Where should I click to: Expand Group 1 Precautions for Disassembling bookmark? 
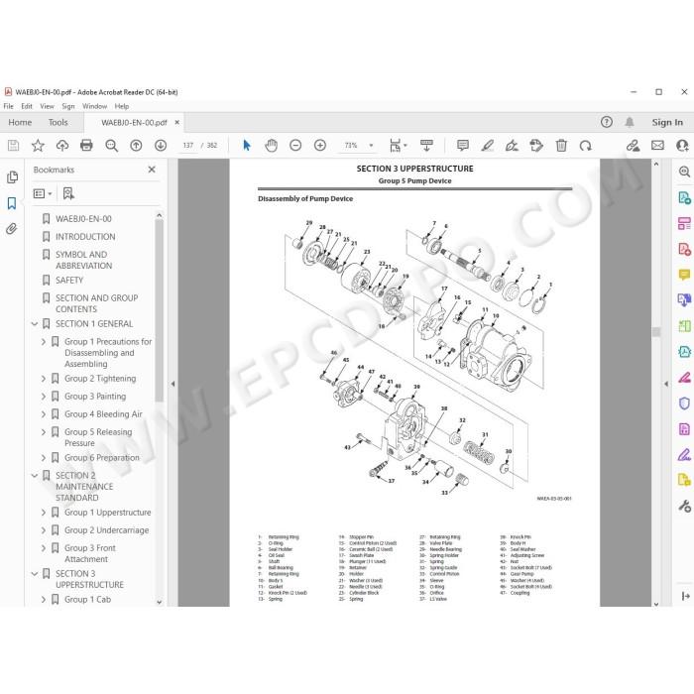click(44, 342)
